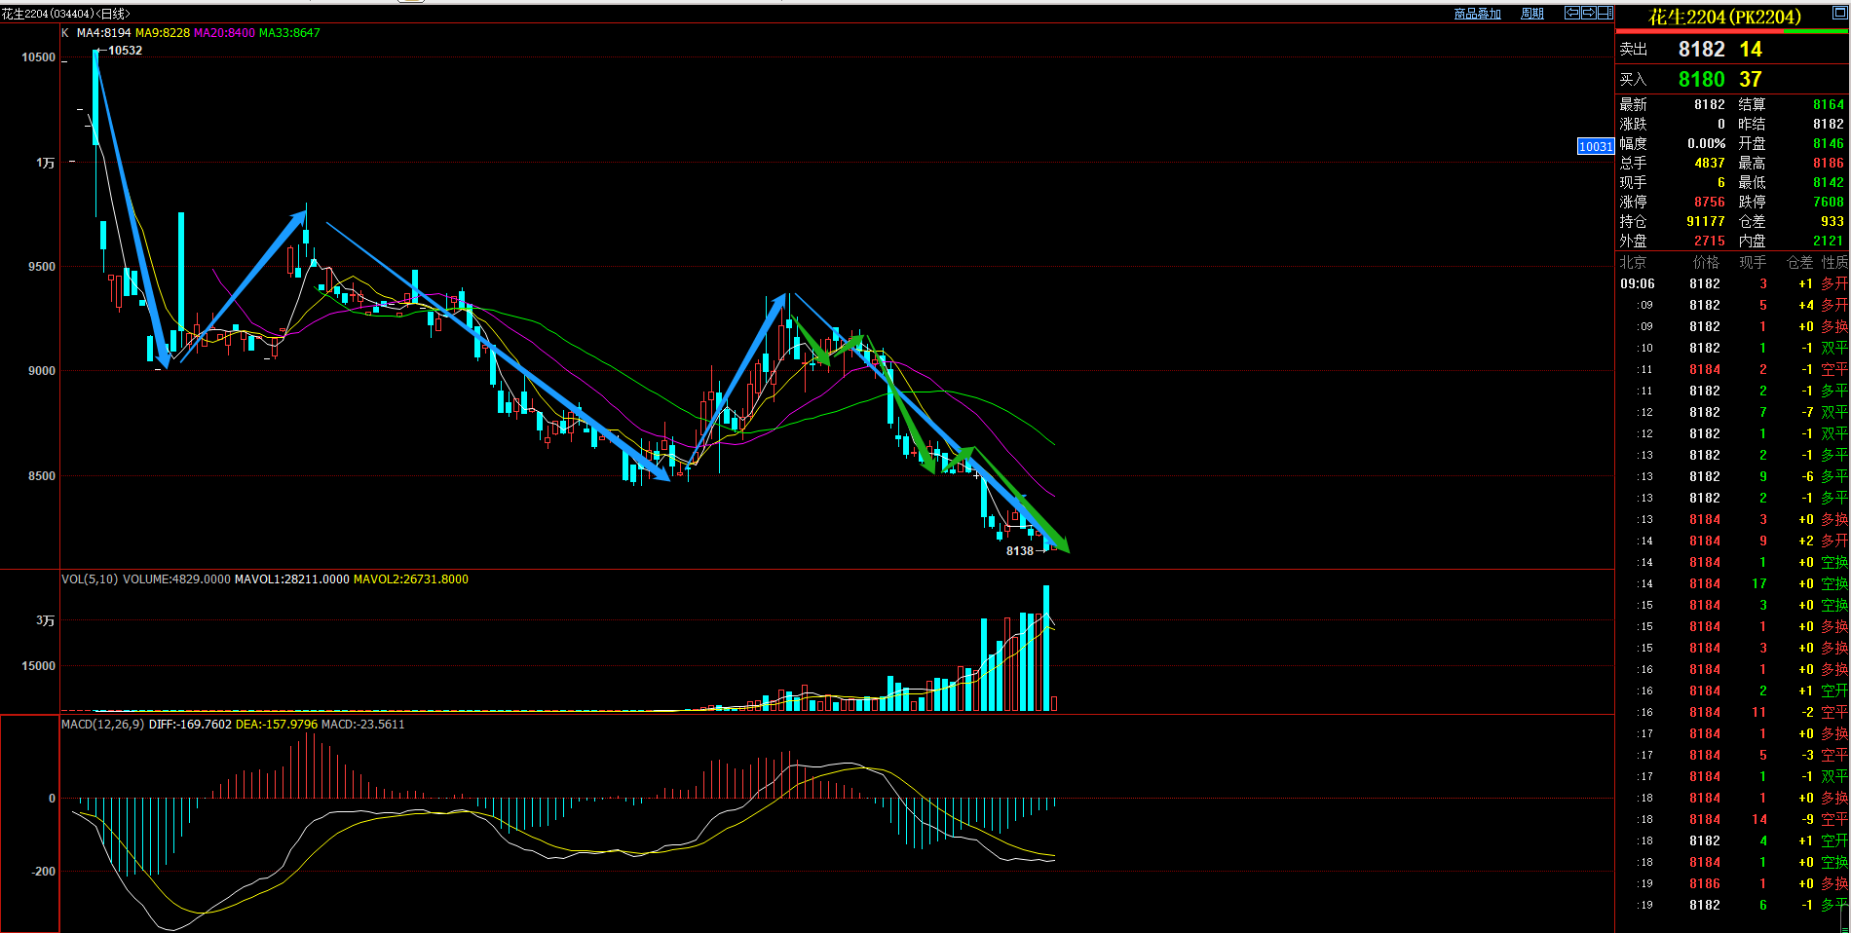Click the 仓差 value 933
The height and width of the screenshot is (933, 1851).
1832,221
